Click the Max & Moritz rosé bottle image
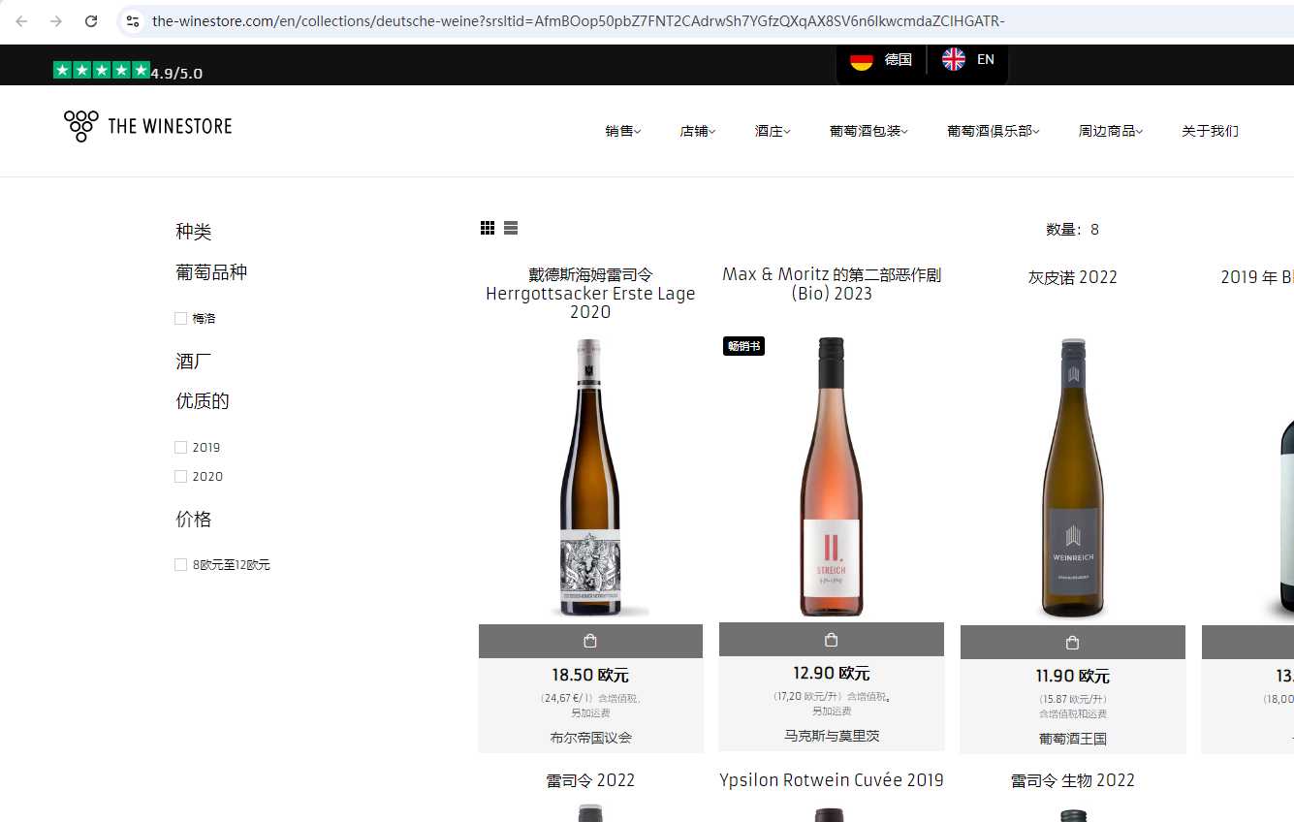The width and height of the screenshot is (1294, 822). point(832,476)
